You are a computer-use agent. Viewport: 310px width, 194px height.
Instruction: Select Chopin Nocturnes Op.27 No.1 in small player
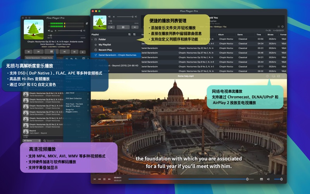pos(43,113)
